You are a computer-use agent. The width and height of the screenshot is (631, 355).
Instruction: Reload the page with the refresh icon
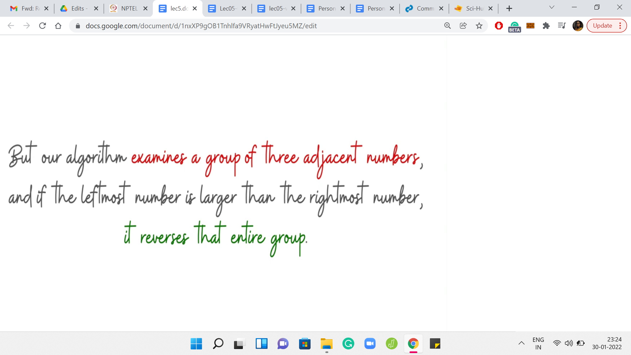pos(42,26)
